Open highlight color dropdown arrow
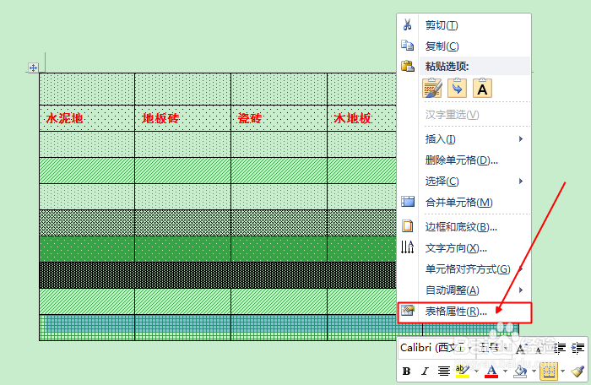Image resolution: width=591 pixels, height=385 pixels. [476, 371]
